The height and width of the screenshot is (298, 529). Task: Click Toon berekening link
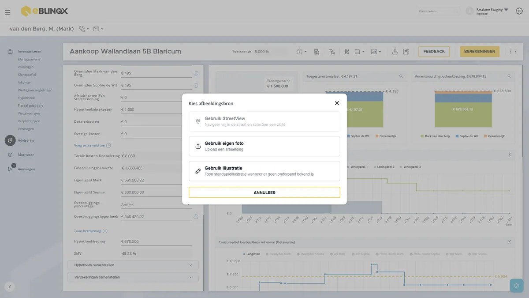click(x=90, y=231)
